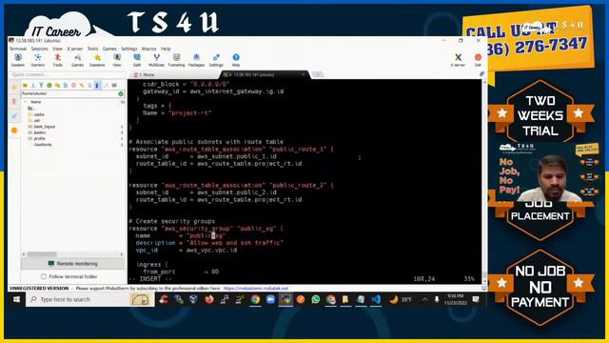Screen dimensions: 609x343
Task: Open Firefox from the taskbar
Action: (x=209, y=299)
